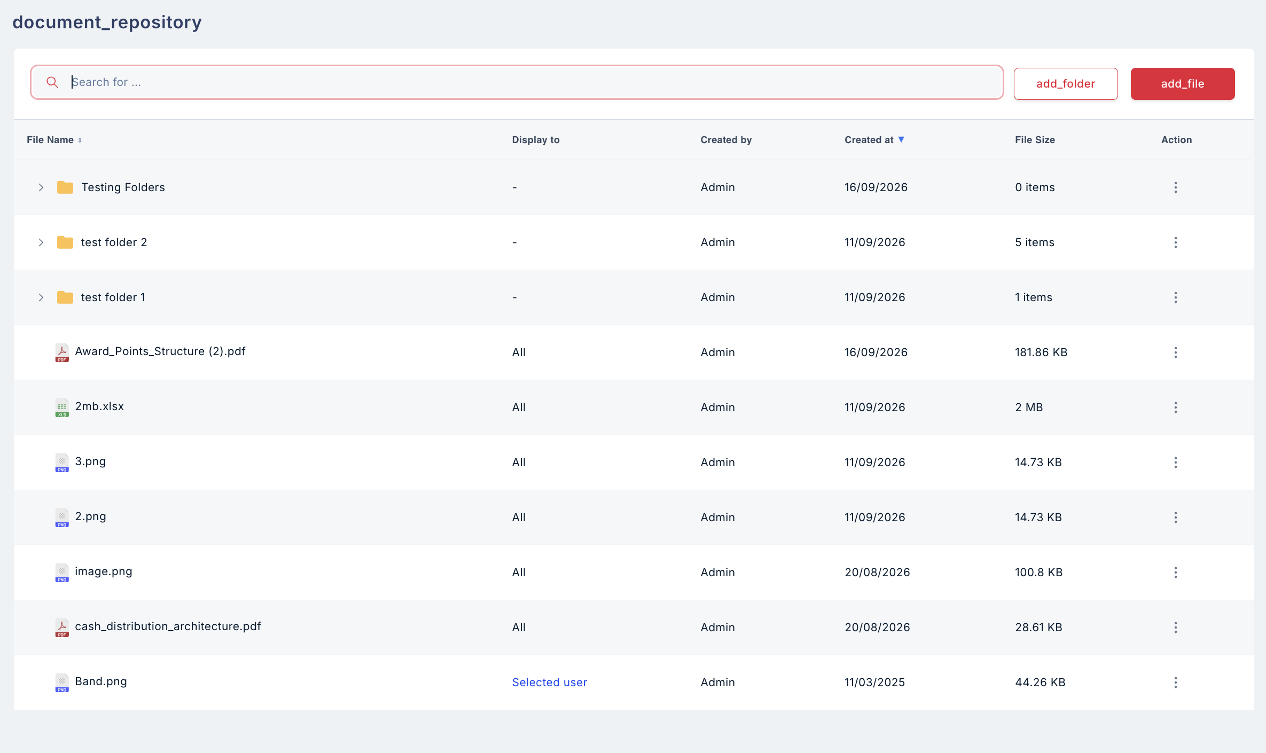
Task: Click the Created by column header
Action: click(x=726, y=140)
